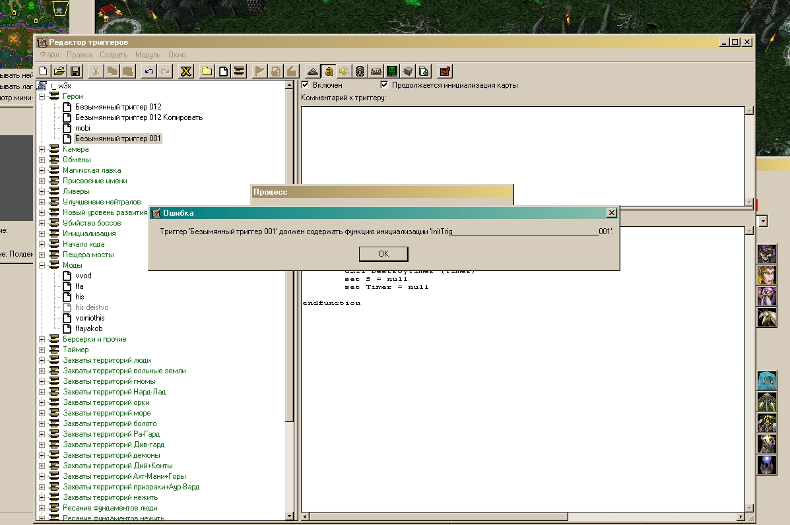
Task: Open the Sound Editor speaker icon
Action: tap(344, 71)
